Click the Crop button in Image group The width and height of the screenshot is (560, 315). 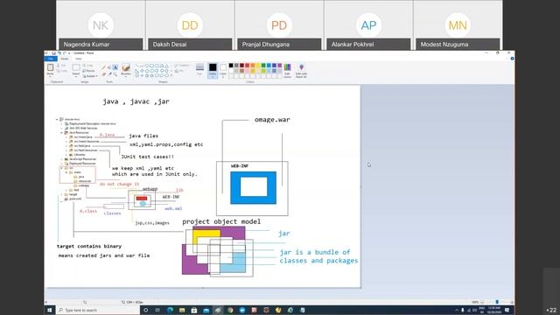coord(87,66)
